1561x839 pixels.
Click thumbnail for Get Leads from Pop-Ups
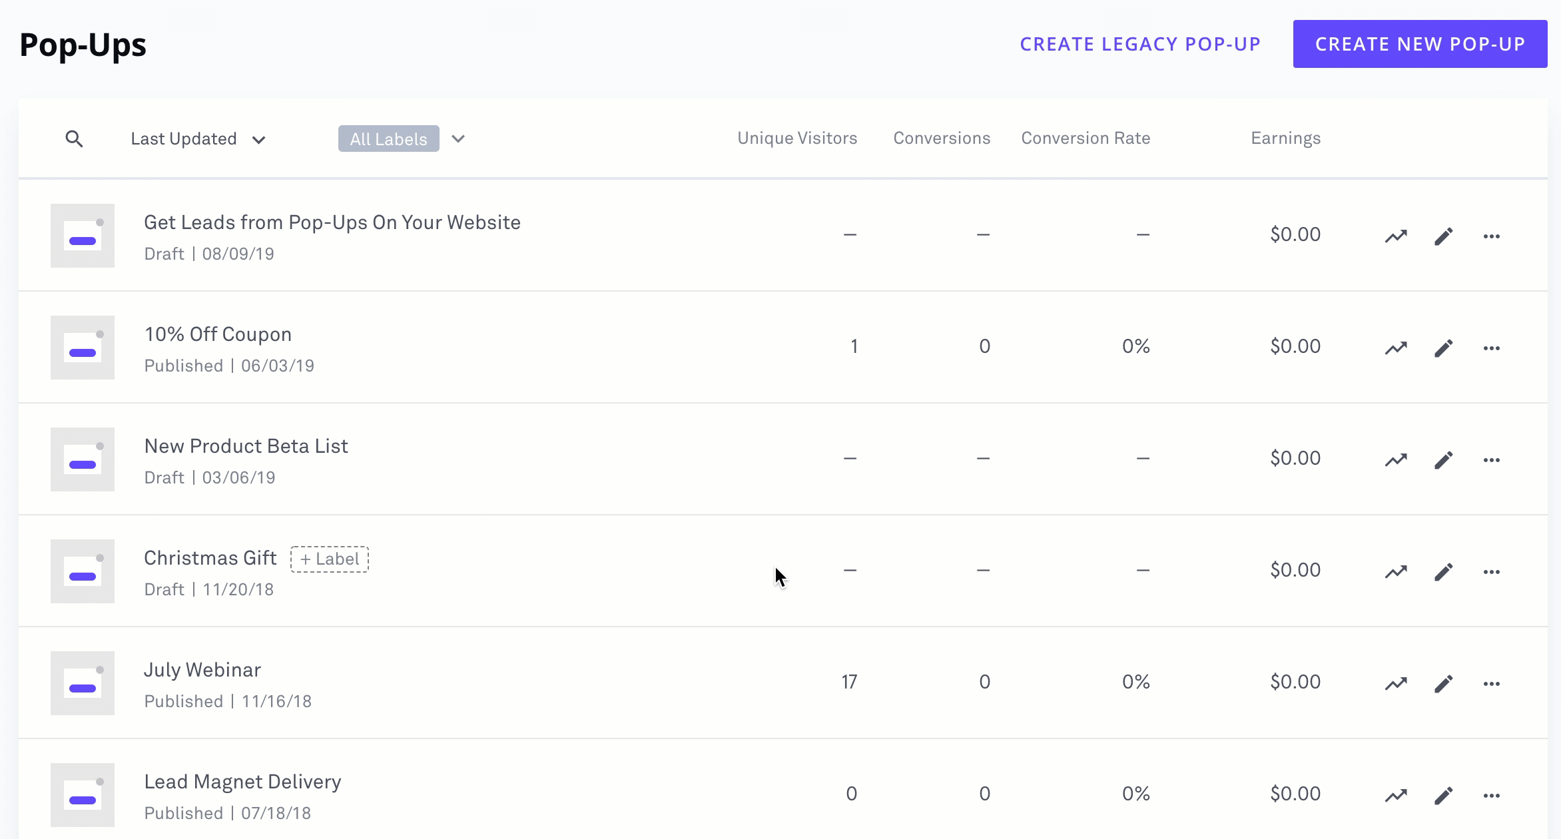pos(83,236)
